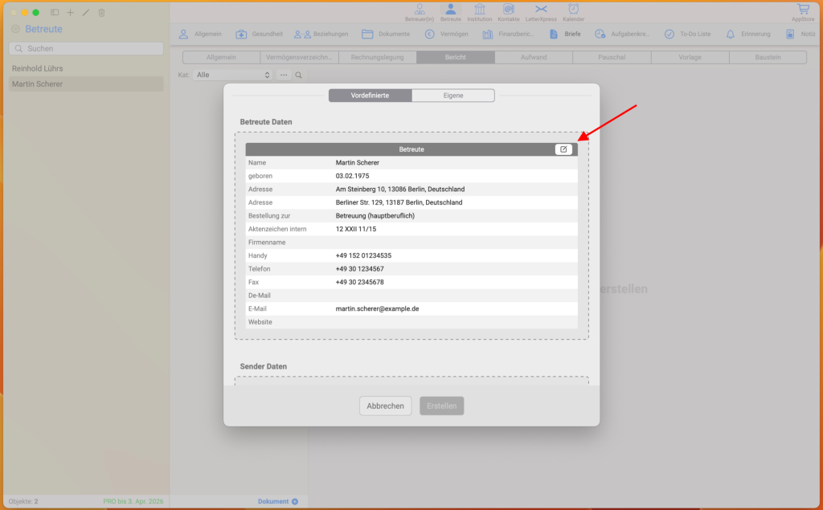Screen dimensions: 823x510
Task: Click the trash icon in sidebar titlebar
Action: pyautogui.click(x=101, y=13)
